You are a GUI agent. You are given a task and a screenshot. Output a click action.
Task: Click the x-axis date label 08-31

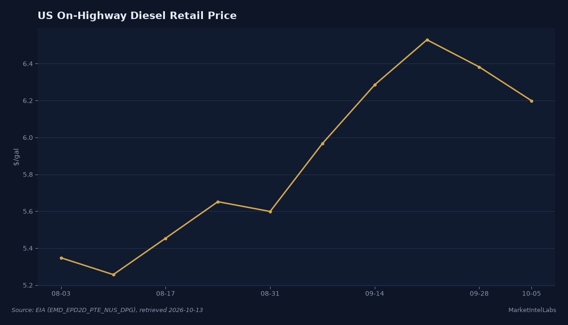pos(270,294)
